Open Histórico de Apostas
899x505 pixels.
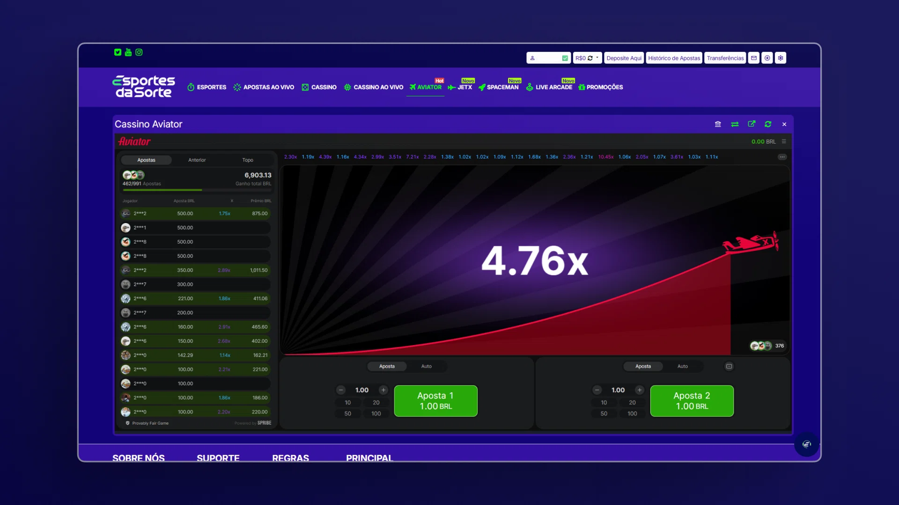674,58
